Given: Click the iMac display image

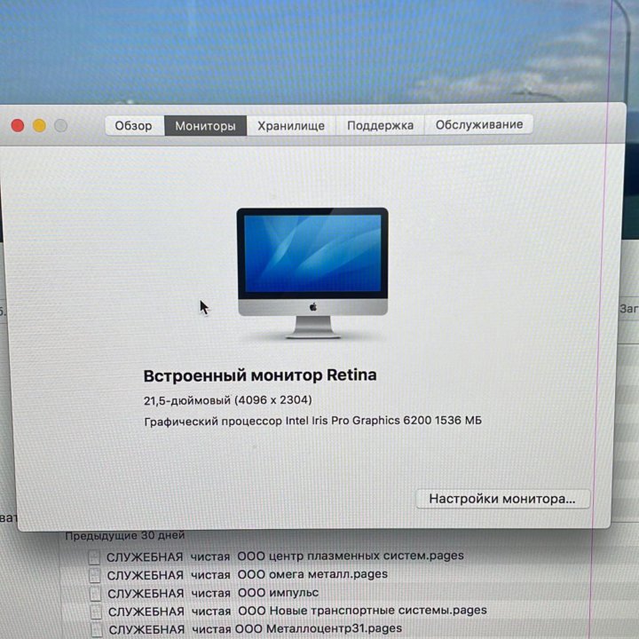Looking at the screenshot, I should (312, 273).
